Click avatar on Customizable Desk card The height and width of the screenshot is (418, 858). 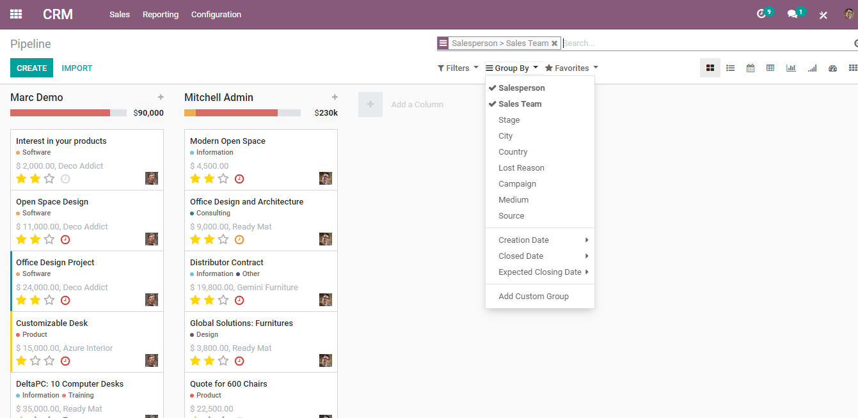pos(152,360)
